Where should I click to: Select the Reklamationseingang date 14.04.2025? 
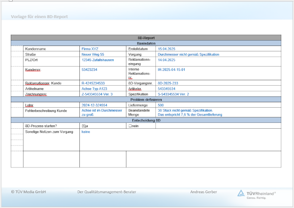pyautogui.click(x=167, y=60)
